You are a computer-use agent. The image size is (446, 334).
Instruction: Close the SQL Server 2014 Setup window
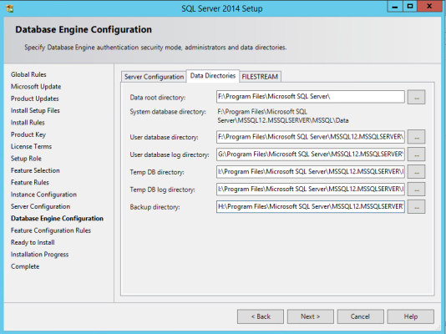[430, 6]
